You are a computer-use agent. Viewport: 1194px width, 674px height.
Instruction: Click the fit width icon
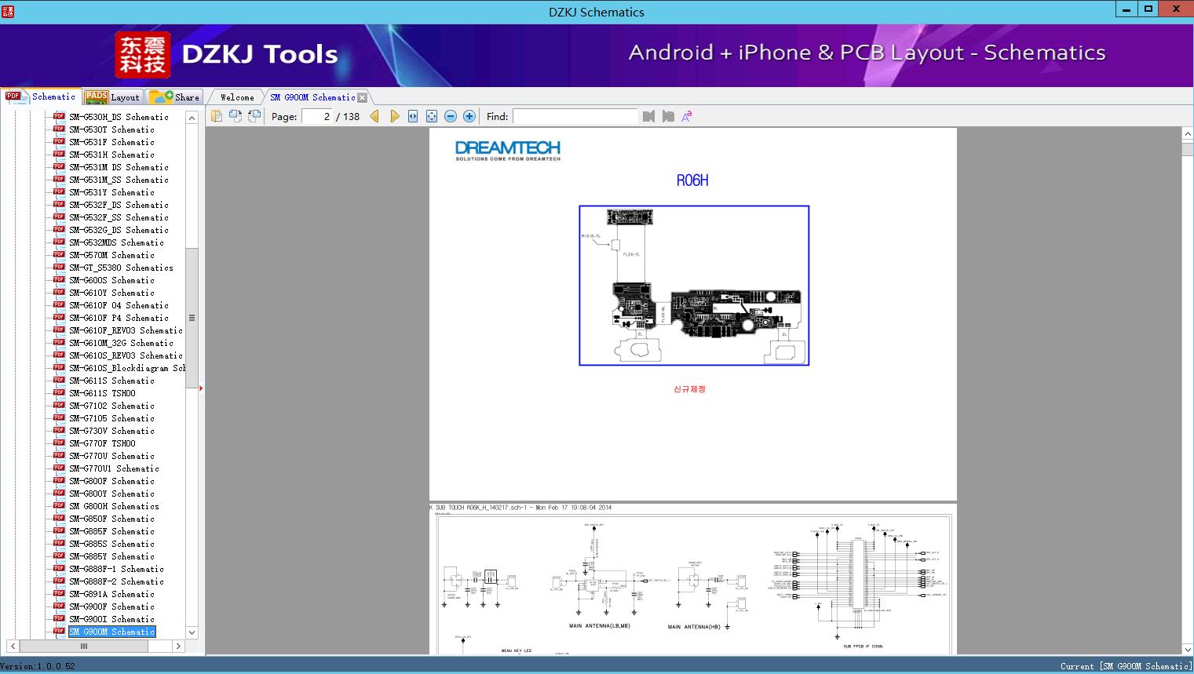pyautogui.click(x=413, y=116)
